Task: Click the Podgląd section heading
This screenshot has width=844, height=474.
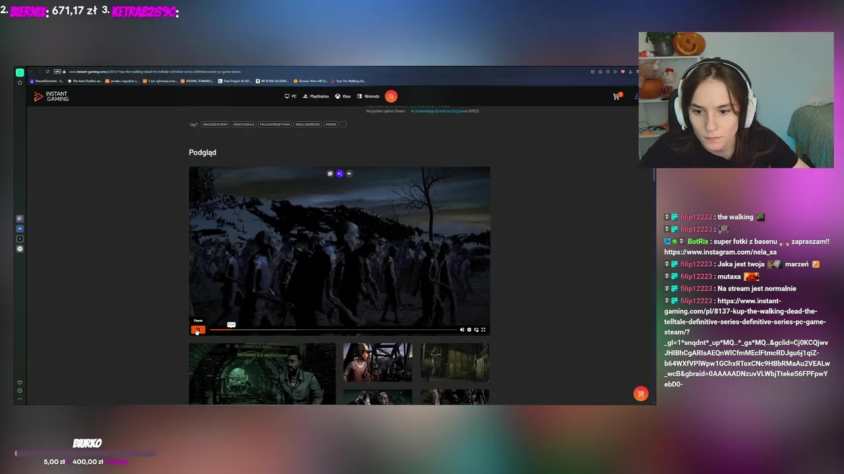Action: pyautogui.click(x=202, y=152)
